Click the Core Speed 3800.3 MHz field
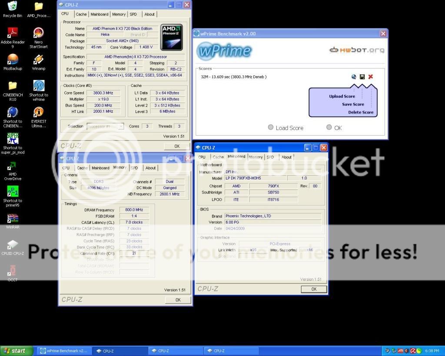This screenshot has height=356, width=445. point(103,93)
